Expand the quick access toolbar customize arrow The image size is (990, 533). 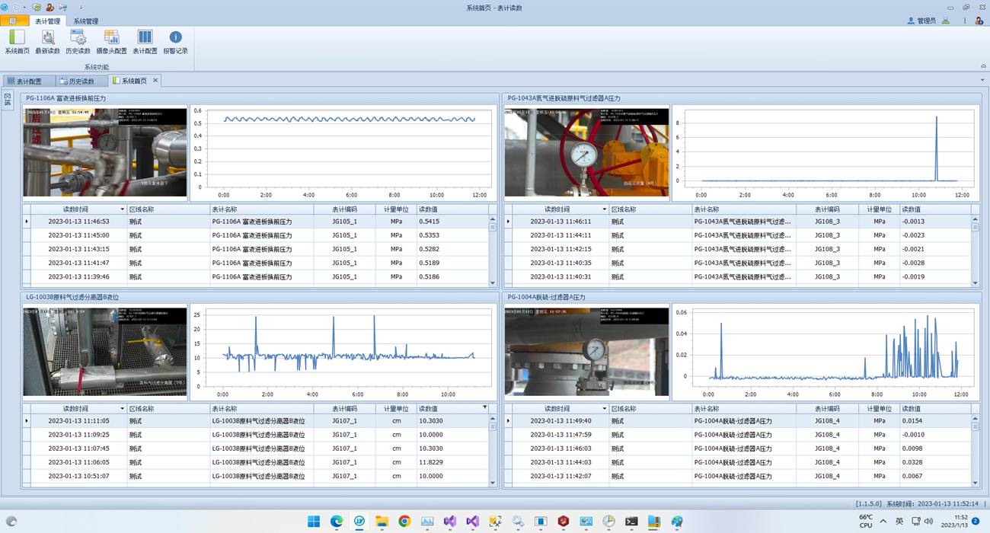[x=81, y=8]
